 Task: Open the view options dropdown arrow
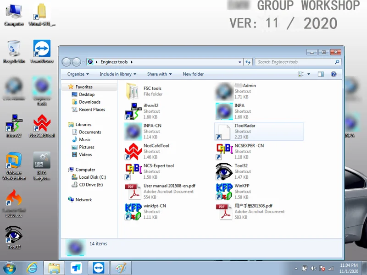coord(309,74)
